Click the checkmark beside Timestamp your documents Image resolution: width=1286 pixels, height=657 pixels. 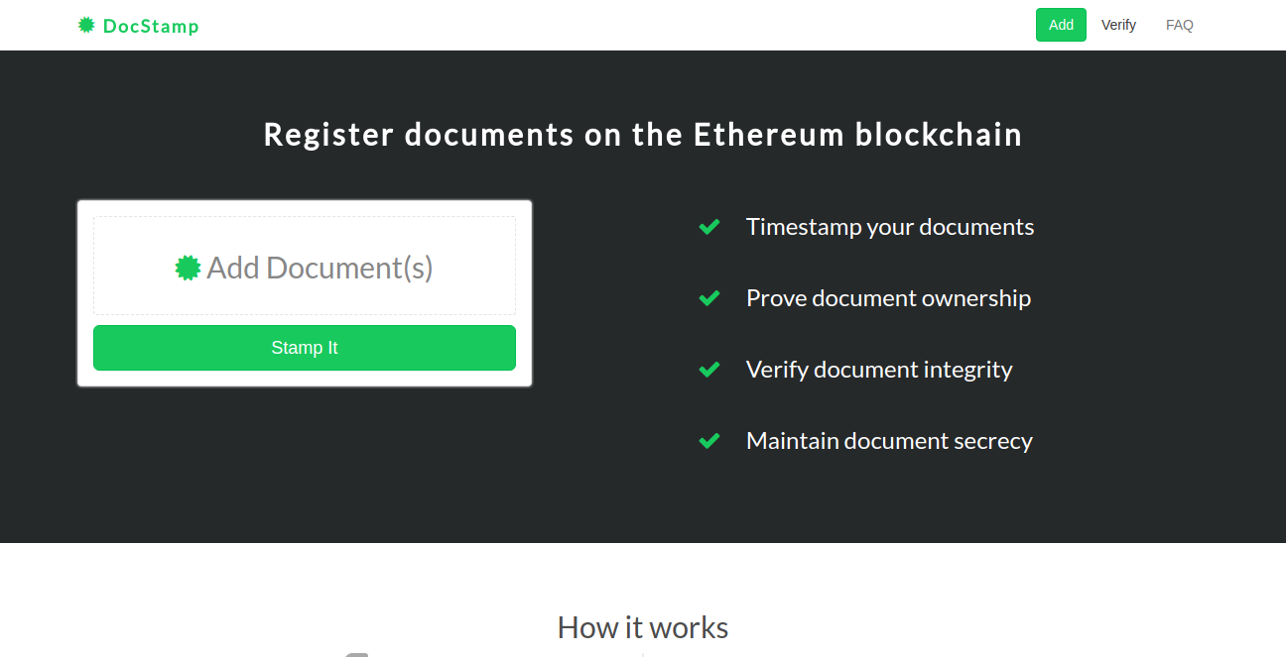coord(709,227)
